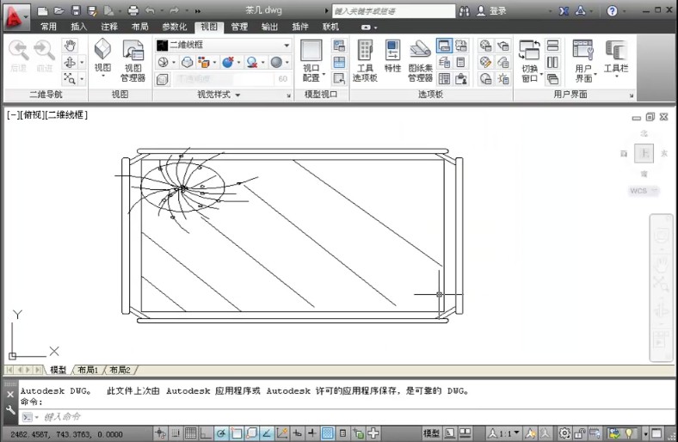Screen dimensions: 678x442
Task: Open the Autodesk Exchange X icon
Action: point(564,11)
